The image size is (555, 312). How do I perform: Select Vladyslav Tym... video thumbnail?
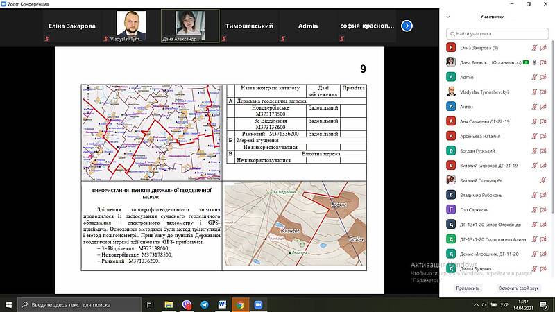coord(131,26)
